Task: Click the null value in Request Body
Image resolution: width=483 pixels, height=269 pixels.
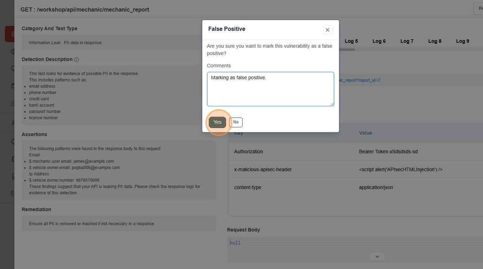Action: pos(235,243)
